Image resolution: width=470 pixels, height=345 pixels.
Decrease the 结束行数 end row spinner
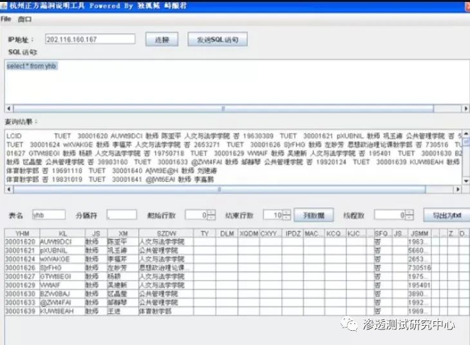(287, 218)
